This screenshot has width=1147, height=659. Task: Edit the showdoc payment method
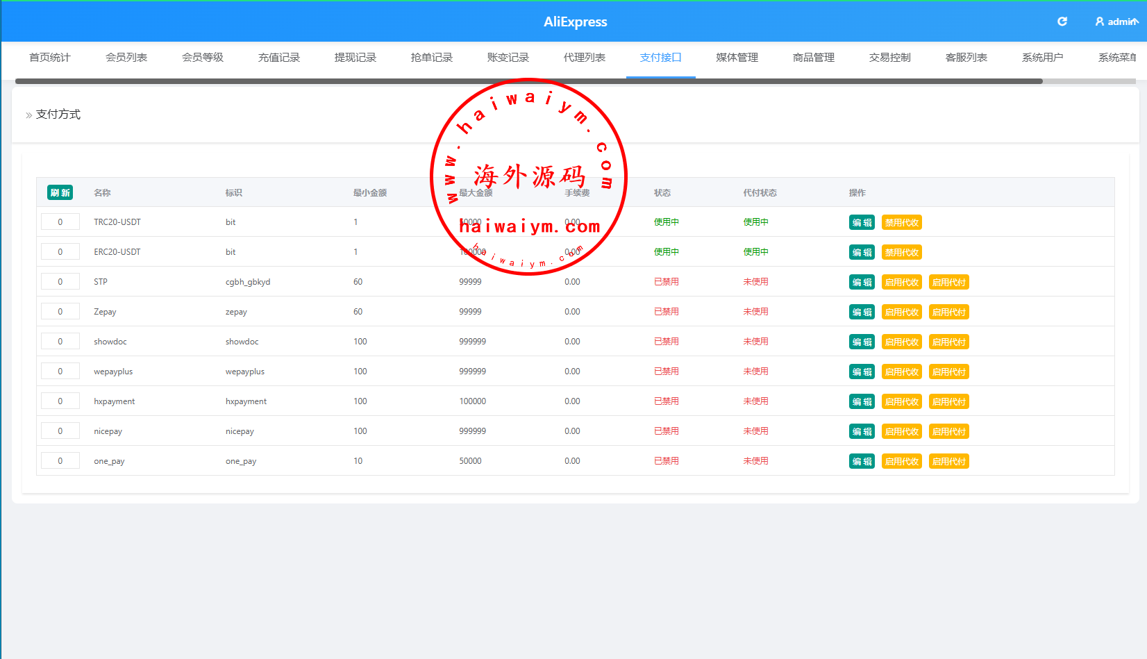(862, 342)
